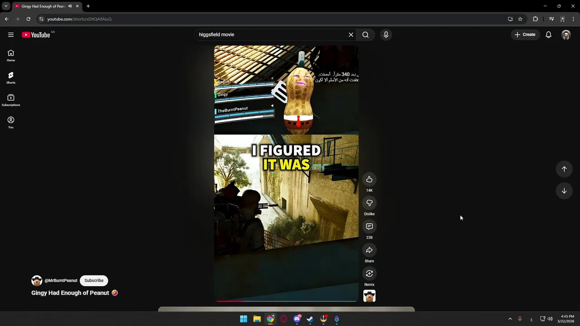This screenshot has height=326, width=580.
Task: Subscribe to MrBurntPeanut
Action: [94, 281]
